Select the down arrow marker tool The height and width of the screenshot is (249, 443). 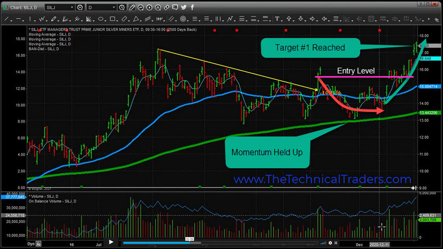pyautogui.click(x=300, y=19)
